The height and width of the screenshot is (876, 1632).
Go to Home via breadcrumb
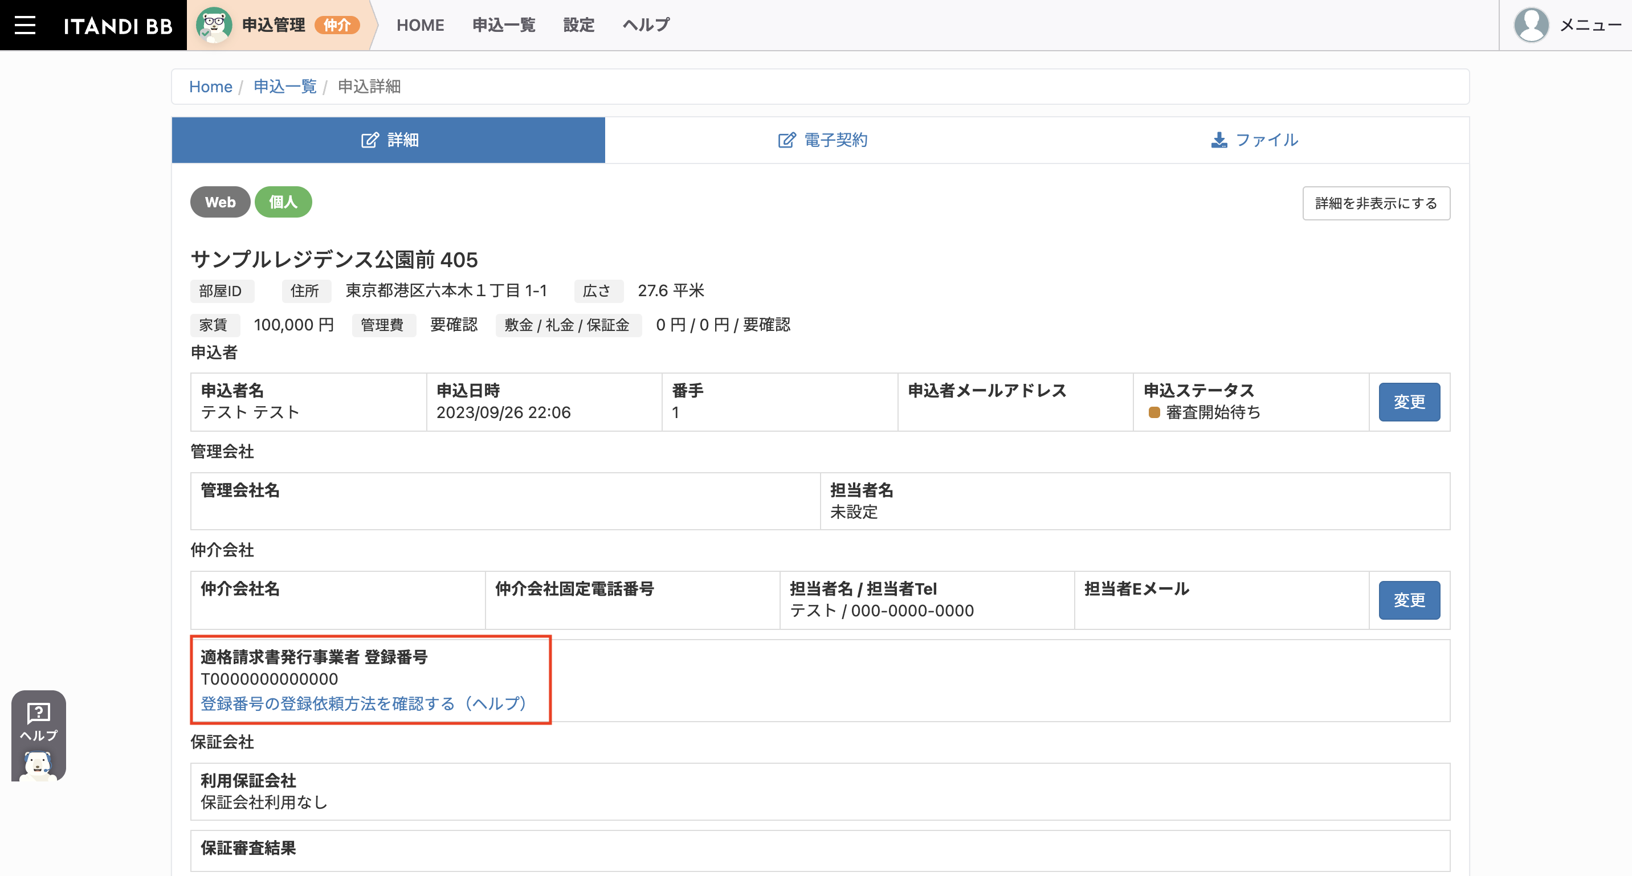pyautogui.click(x=210, y=87)
